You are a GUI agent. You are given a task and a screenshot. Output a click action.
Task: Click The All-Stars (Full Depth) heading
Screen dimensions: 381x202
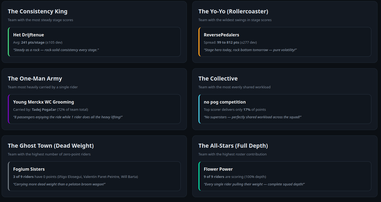click(233, 146)
